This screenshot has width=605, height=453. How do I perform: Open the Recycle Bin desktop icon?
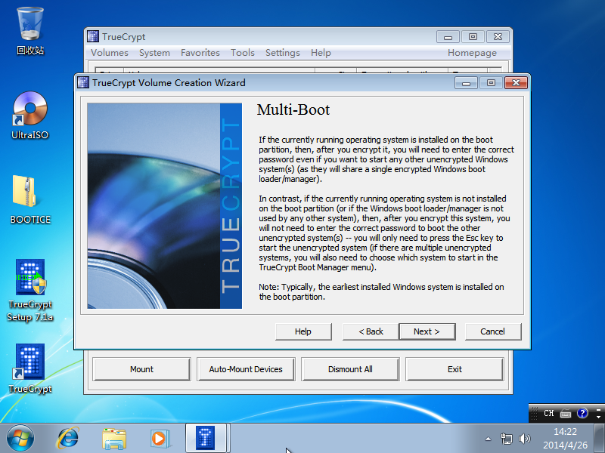click(x=30, y=31)
